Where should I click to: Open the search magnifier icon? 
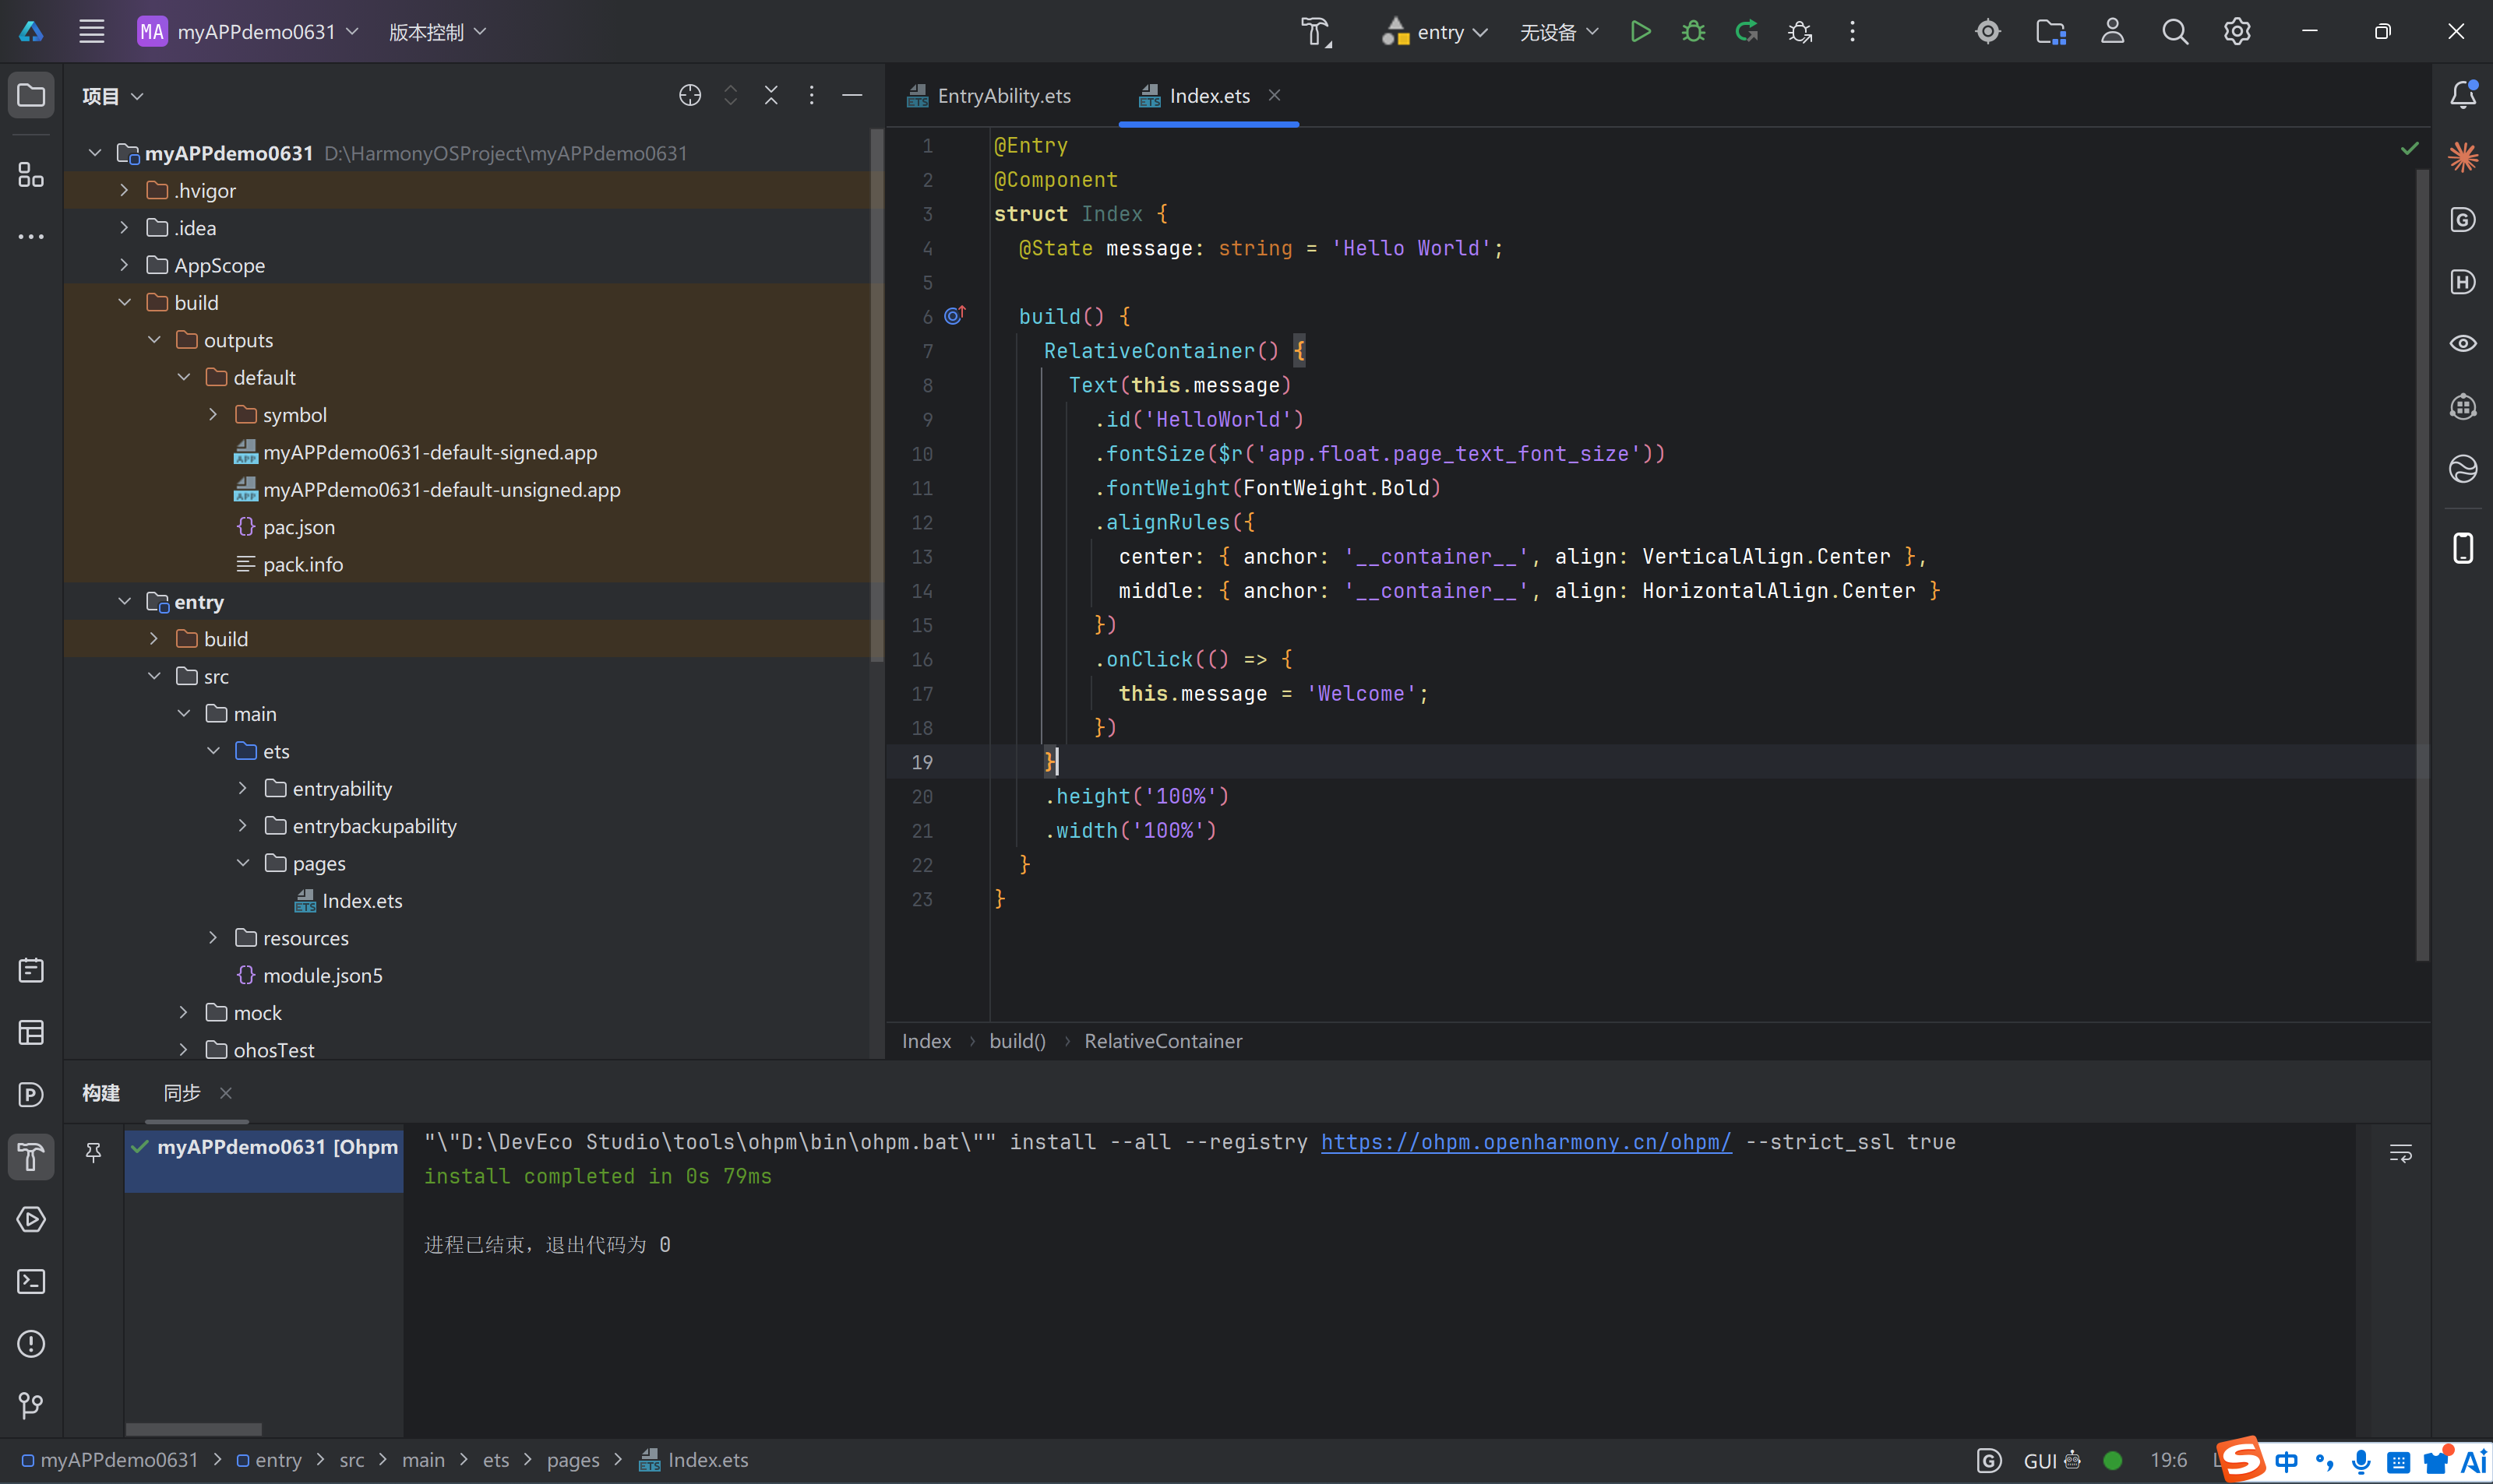2175,32
